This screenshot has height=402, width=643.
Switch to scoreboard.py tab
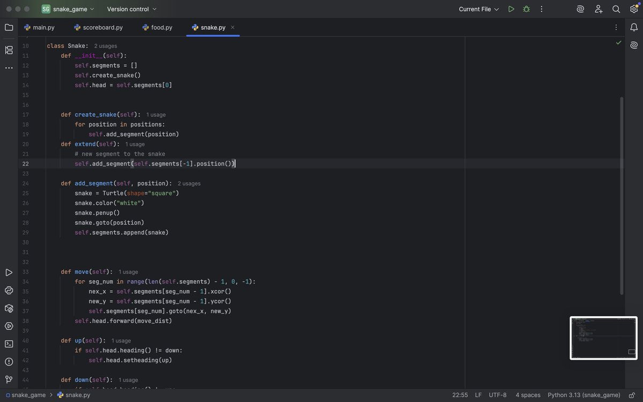99,27
